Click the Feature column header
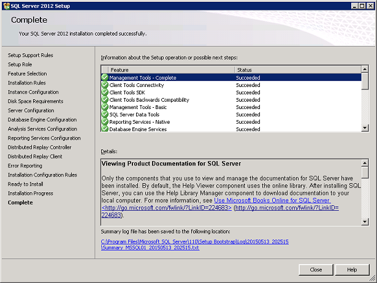 (x=172, y=70)
